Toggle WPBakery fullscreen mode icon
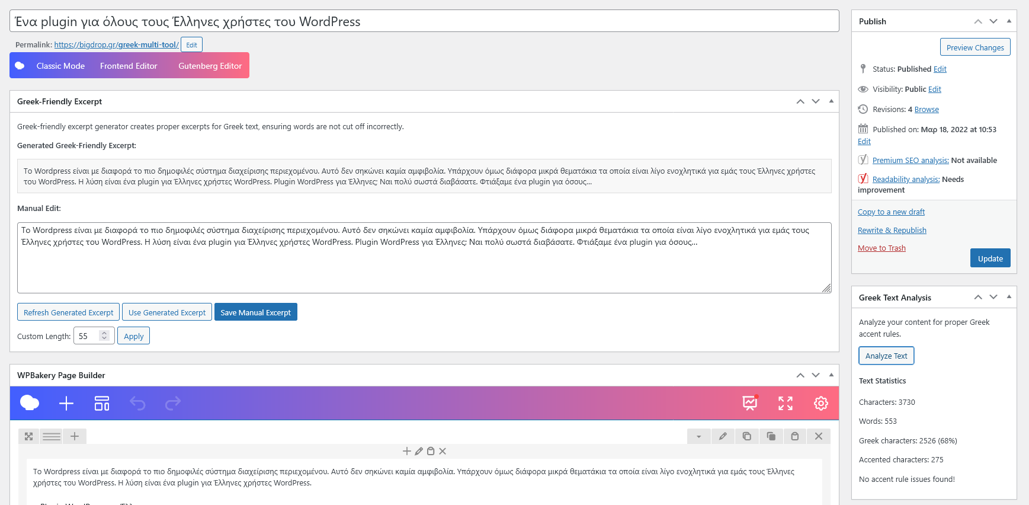 pos(786,404)
